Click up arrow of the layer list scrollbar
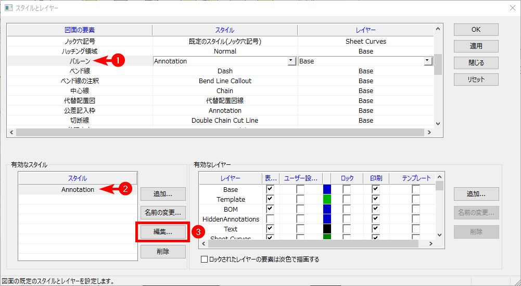521x286 pixels. [440, 178]
